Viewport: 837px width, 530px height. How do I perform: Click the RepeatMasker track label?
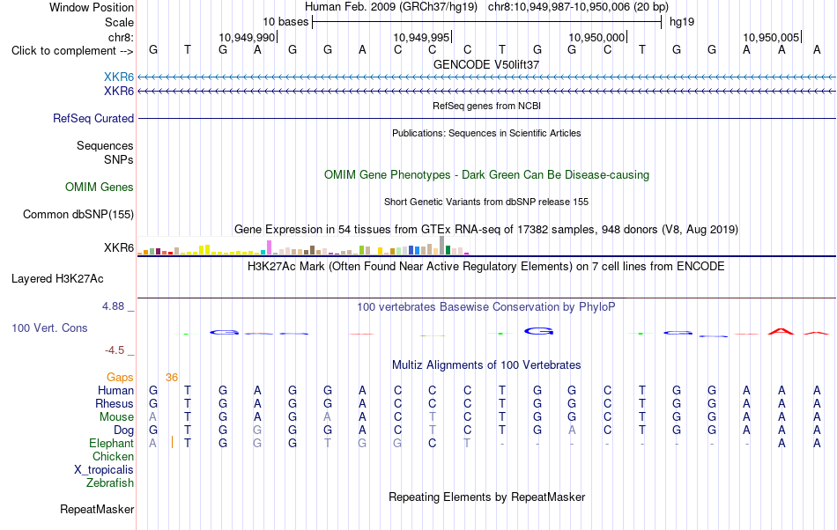tap(97, 510)
